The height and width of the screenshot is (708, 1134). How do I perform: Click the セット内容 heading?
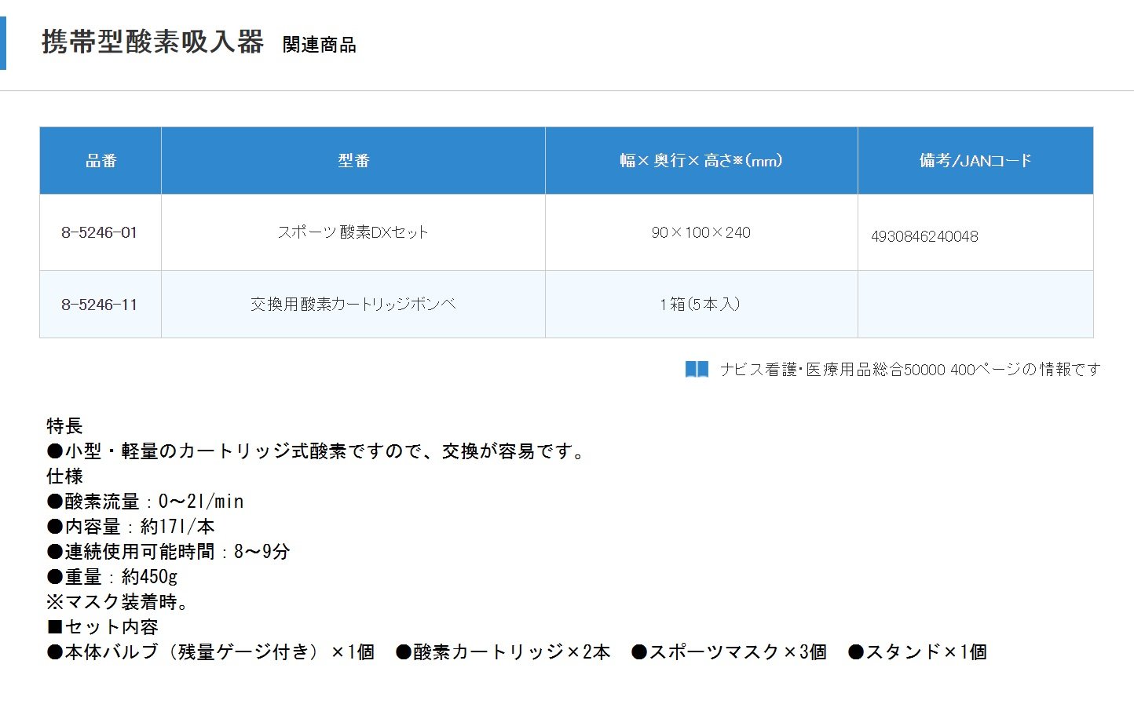click(103, 627)
